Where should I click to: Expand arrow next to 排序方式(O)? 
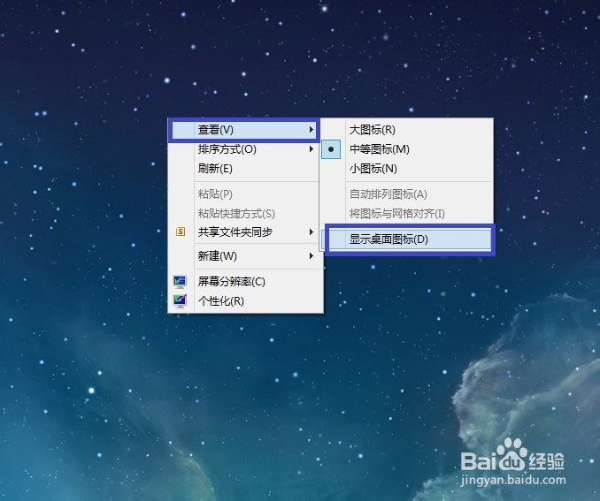(x=312, y=149)
